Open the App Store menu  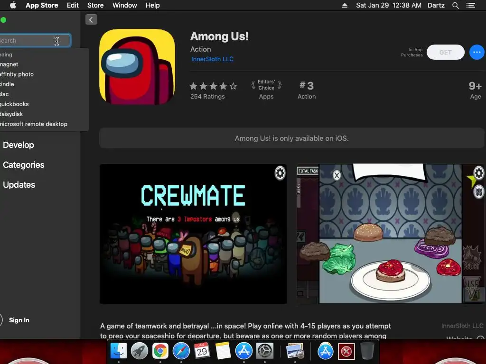coord(42,5)
